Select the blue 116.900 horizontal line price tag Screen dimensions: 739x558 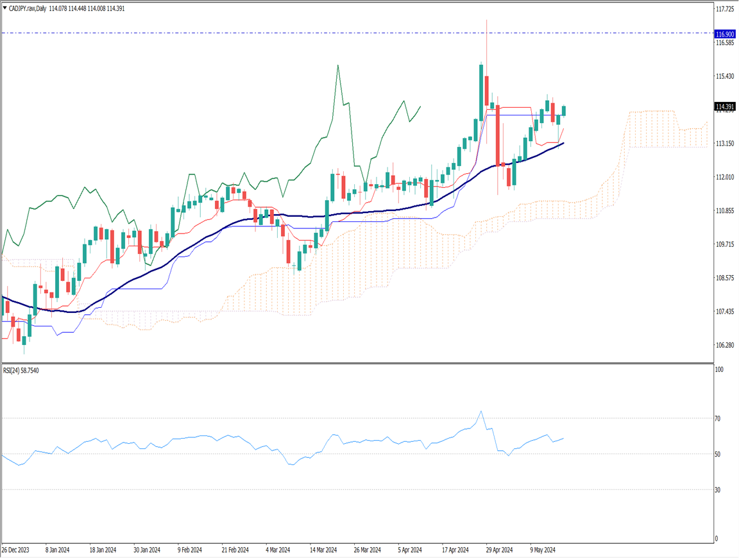click(724, 33)
